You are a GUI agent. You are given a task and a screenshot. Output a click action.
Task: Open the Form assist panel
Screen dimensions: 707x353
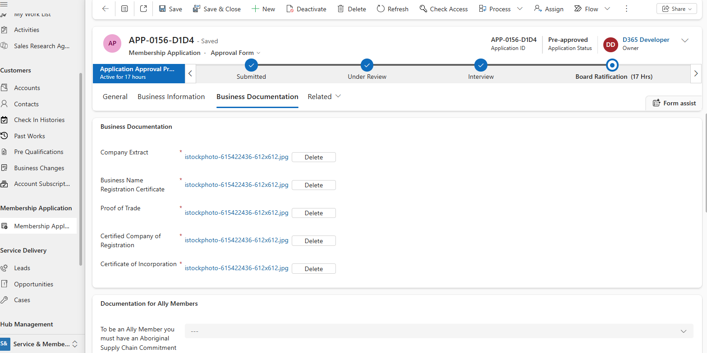674,103
